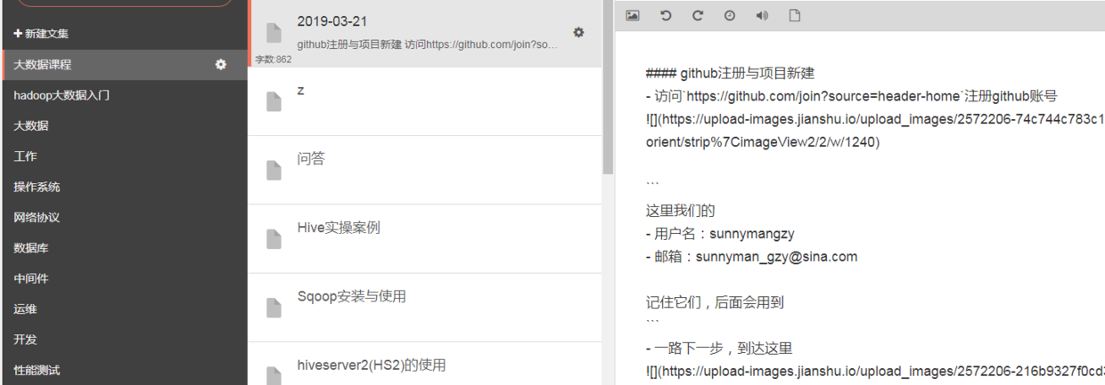Undo the last edit in the editor toolbar
The image size is (1105, 385).
coord(666,15)
